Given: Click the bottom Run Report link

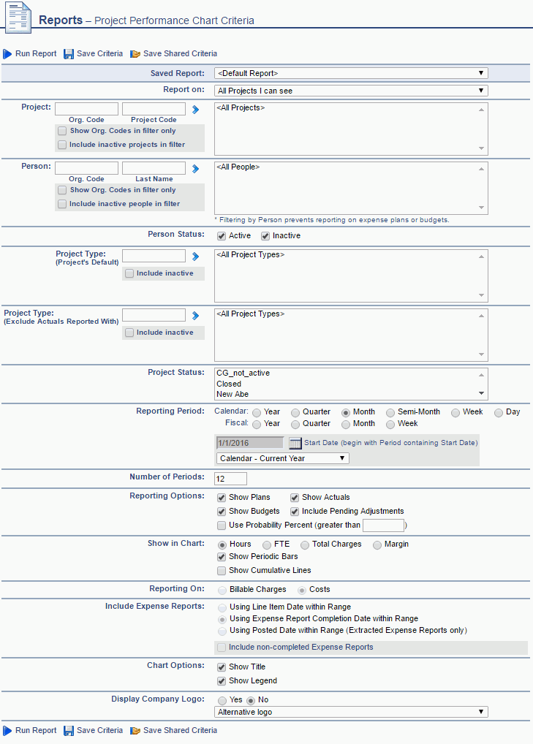Looking at the screenshot, I should (x=35, y=731).
